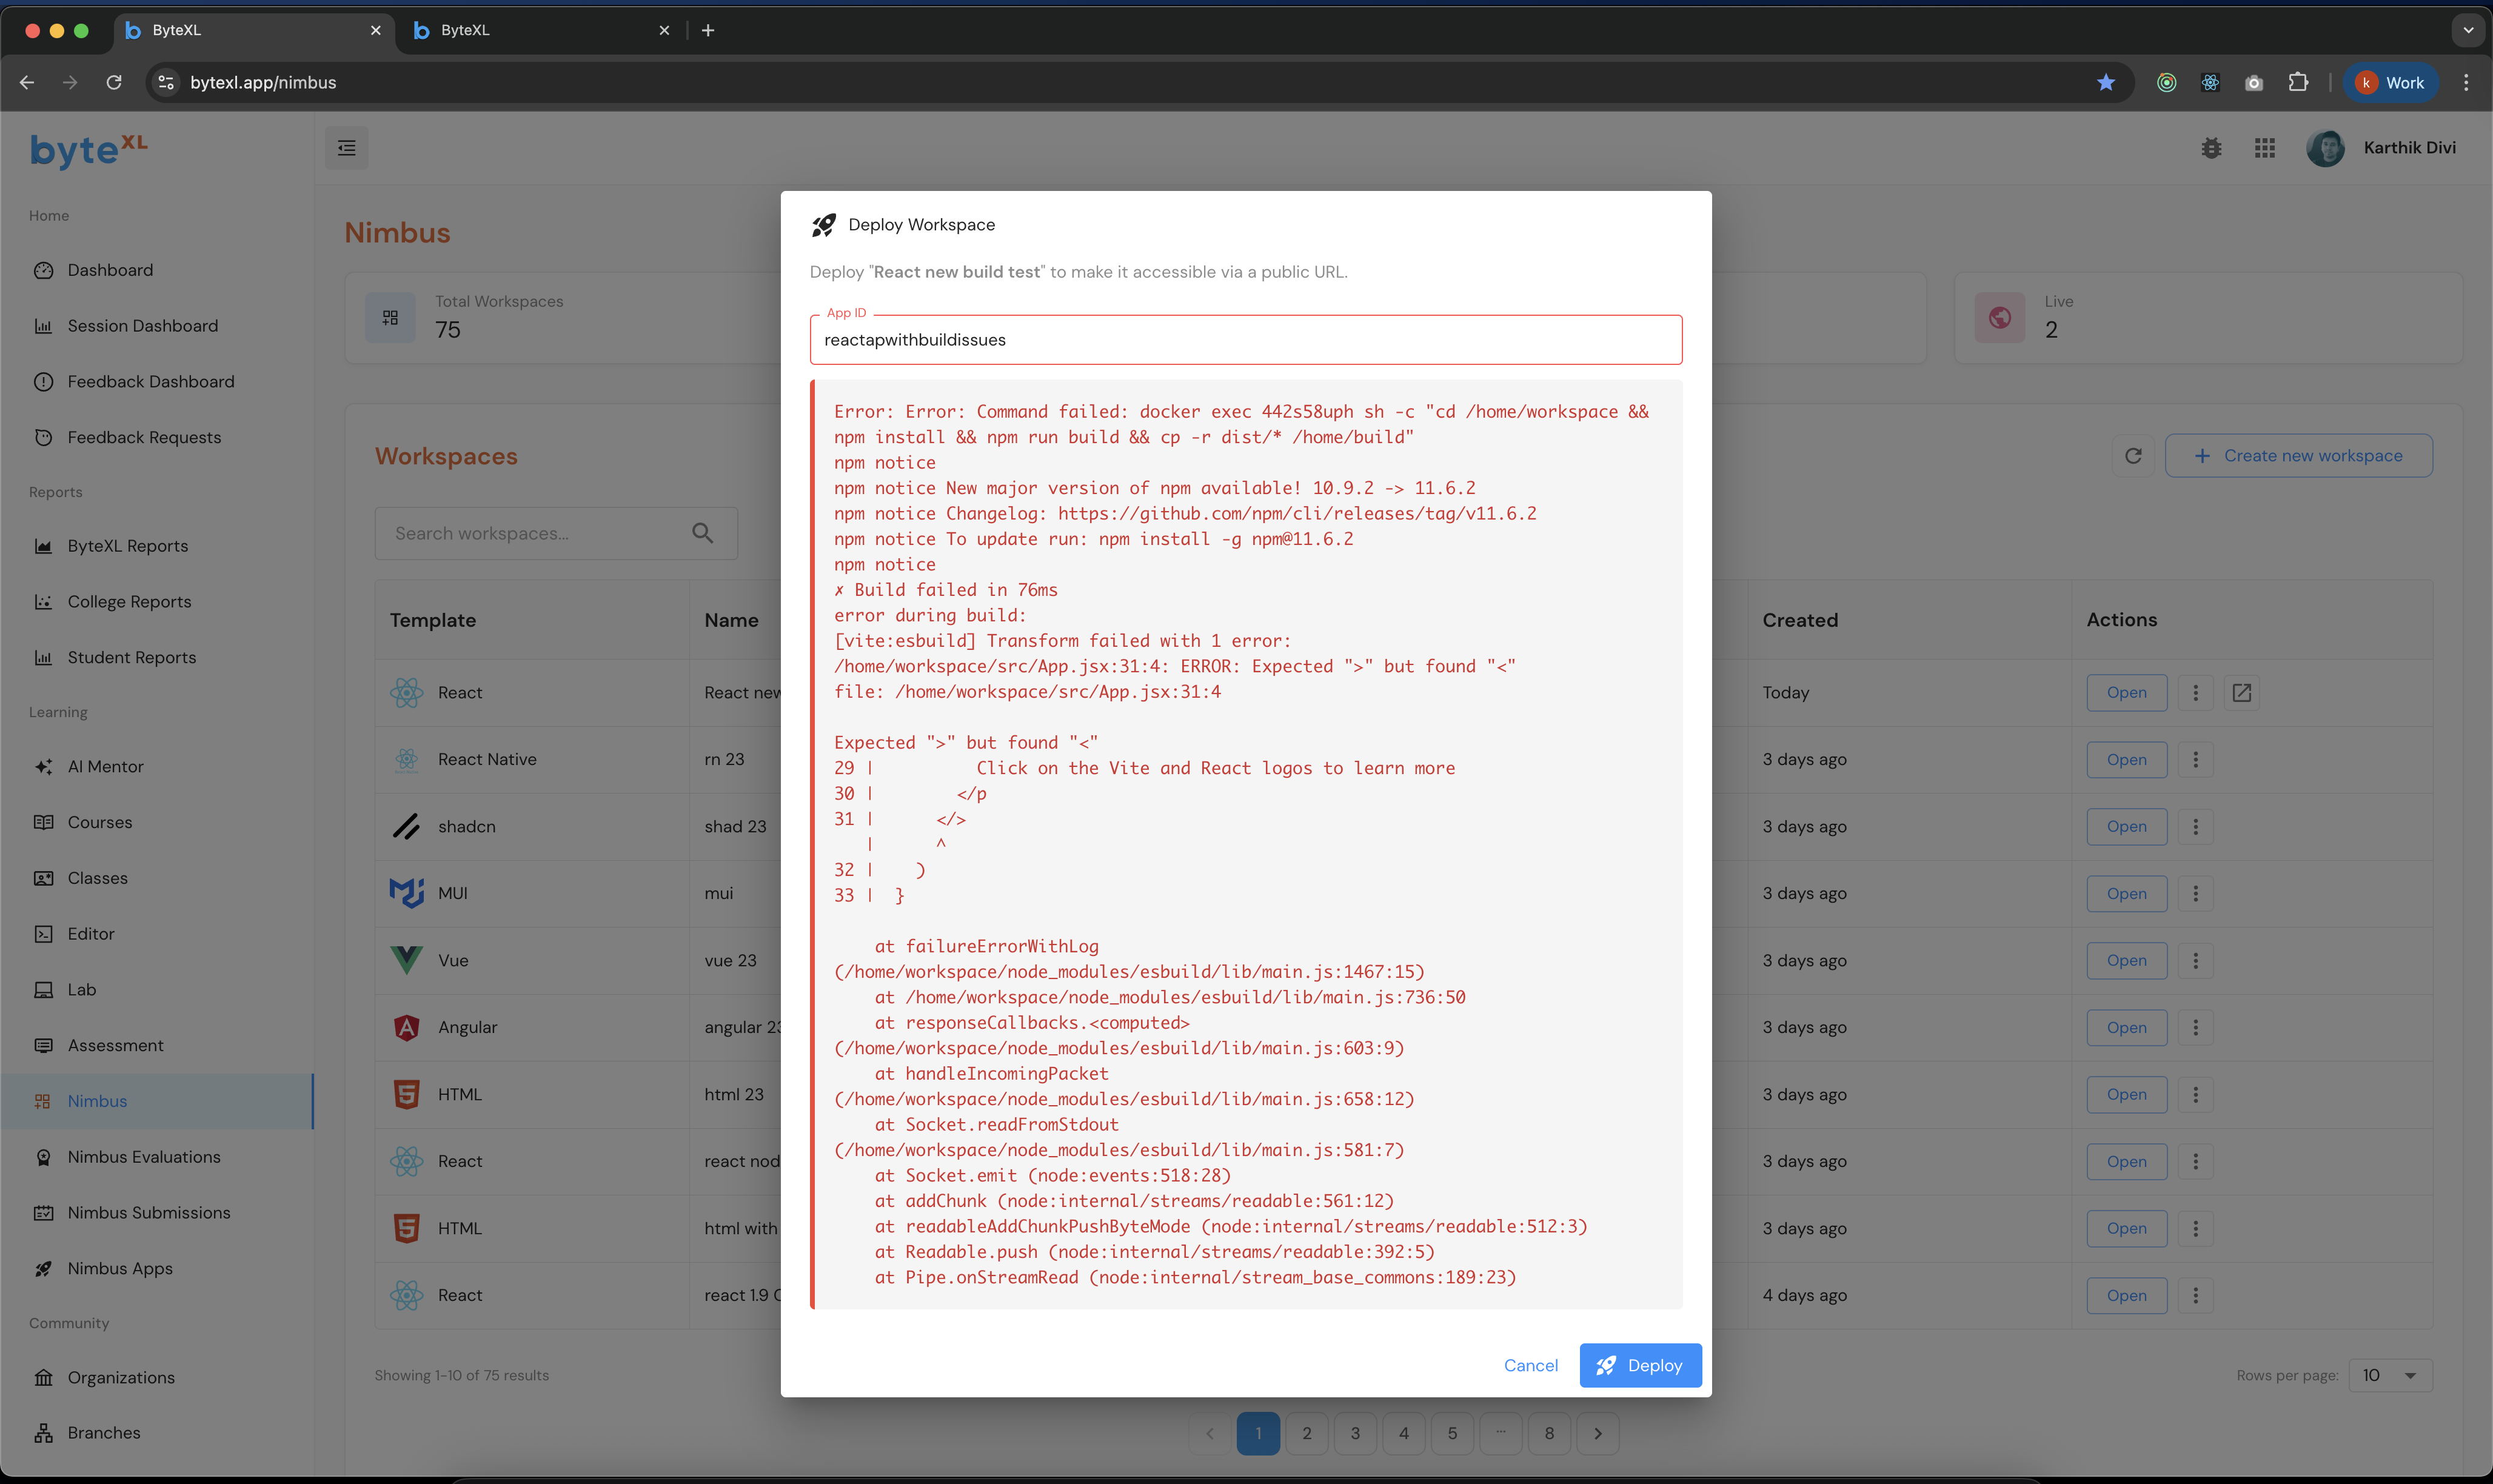
Task: Click the Deploy button in dialog
Action: [x=1640, y=1365]
